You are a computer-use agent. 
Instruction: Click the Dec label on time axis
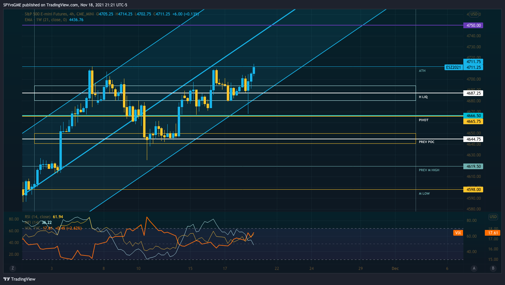point(395,268)
